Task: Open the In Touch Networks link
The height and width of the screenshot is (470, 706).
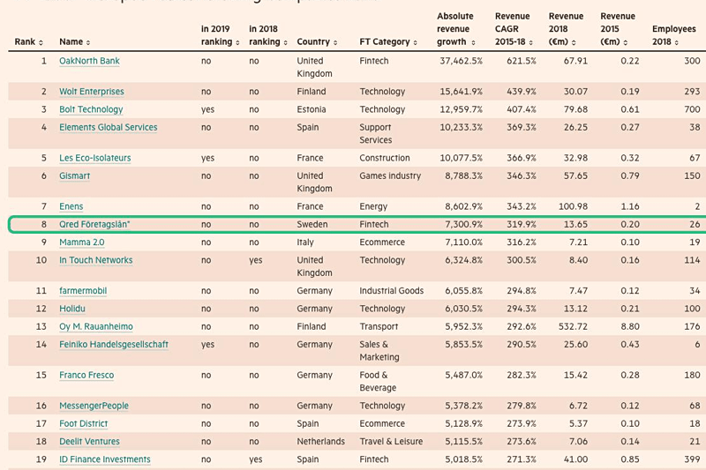Action: (x=96, y=260)
